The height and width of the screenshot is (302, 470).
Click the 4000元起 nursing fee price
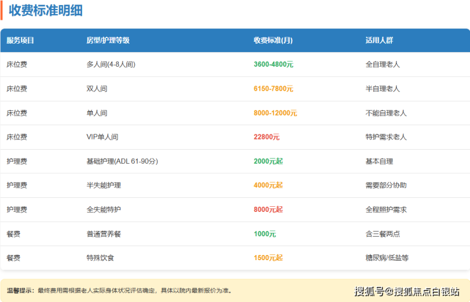point(268,185)
